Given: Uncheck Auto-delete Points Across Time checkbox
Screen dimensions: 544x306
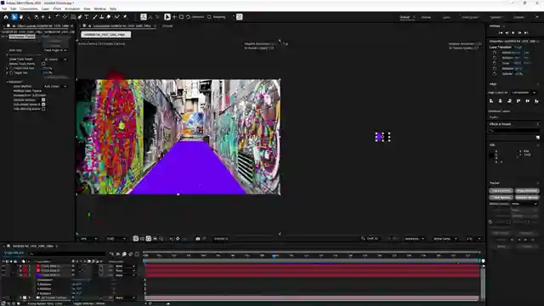Looking at the screenshot, I should click(43, 105).
